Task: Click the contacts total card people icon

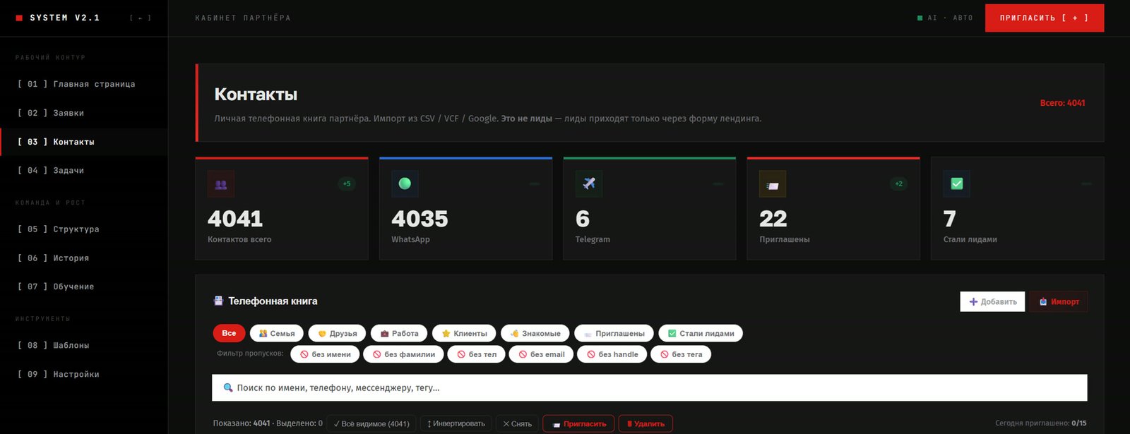Action: [221, 184]
